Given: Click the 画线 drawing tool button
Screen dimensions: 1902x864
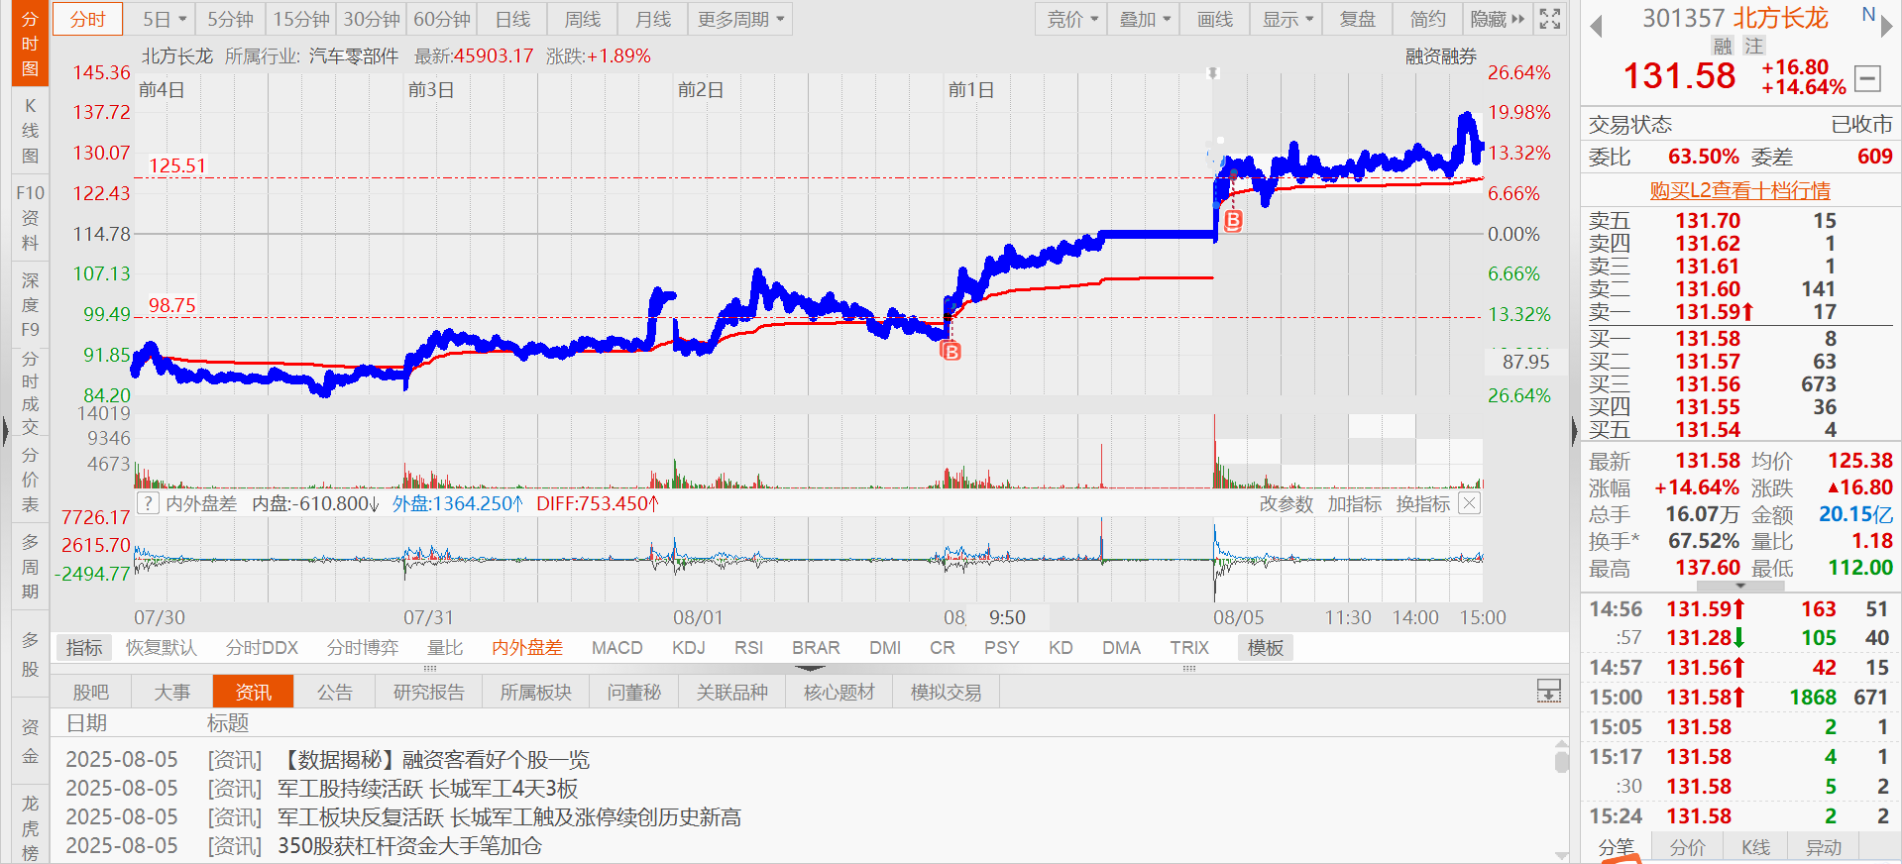Looking at the screenshot, I should [x=1215, y=19].
